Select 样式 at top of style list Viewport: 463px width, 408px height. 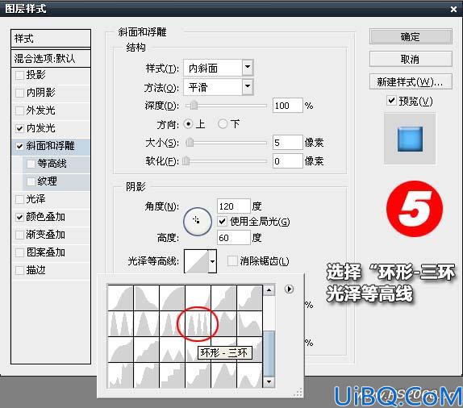pos(51,39)
